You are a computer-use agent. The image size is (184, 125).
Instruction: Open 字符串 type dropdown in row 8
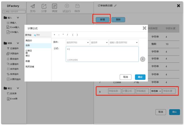click(x=156, y=91)
